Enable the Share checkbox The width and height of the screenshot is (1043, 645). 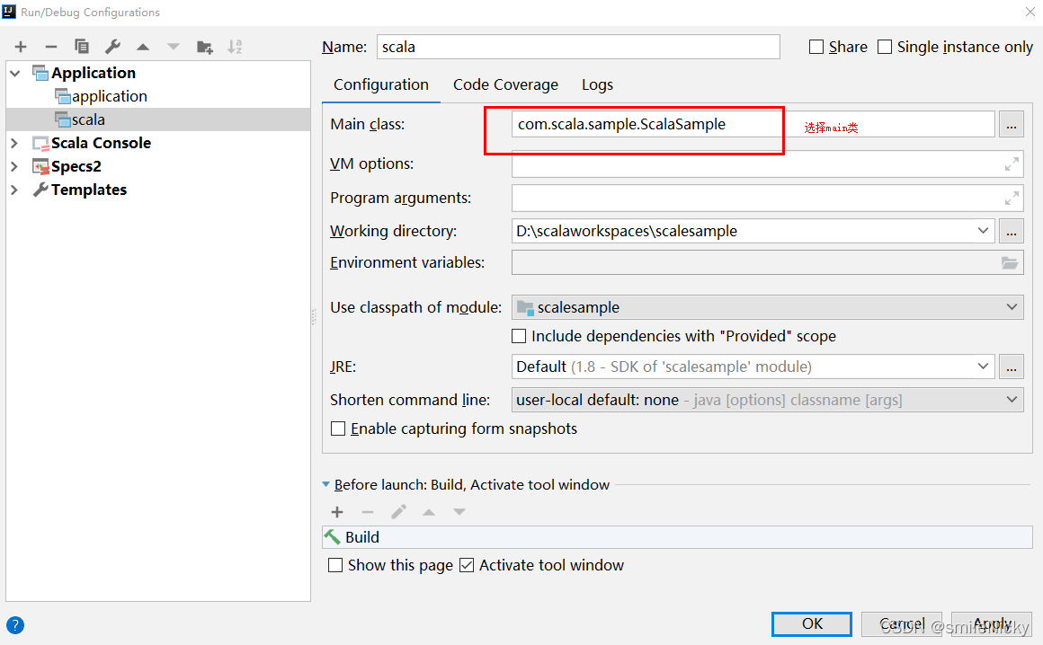tap(816, 47)
